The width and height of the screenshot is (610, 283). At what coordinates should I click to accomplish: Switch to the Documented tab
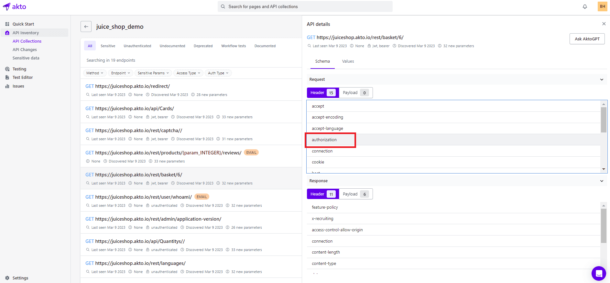pyautogui.click(x=265, y=46)
